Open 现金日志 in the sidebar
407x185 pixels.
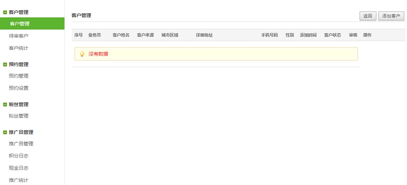coord(18,168)
